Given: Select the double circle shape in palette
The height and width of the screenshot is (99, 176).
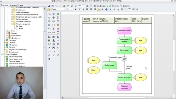Looking at the screenshot, I should (x=50, y=25).
